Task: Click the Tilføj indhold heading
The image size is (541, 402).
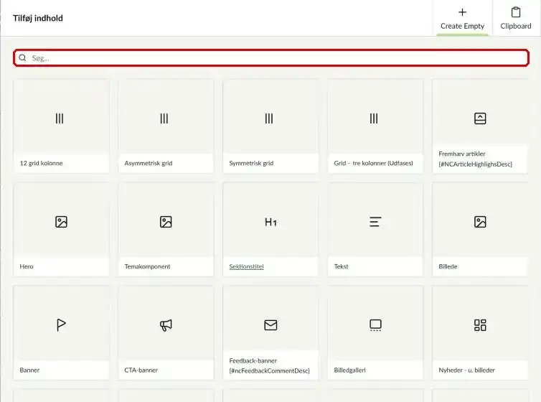Action: coord(38,18)
